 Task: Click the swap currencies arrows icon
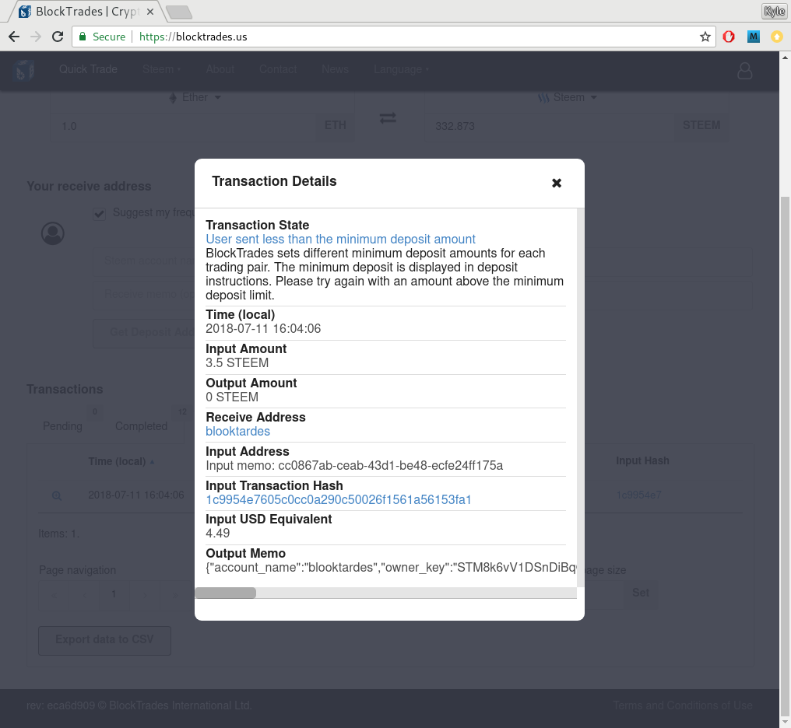pos(388,118)
